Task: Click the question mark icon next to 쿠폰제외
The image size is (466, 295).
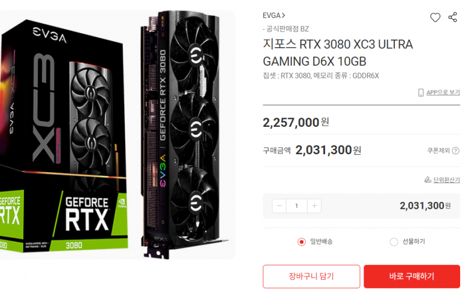Action: coord(456,151)
